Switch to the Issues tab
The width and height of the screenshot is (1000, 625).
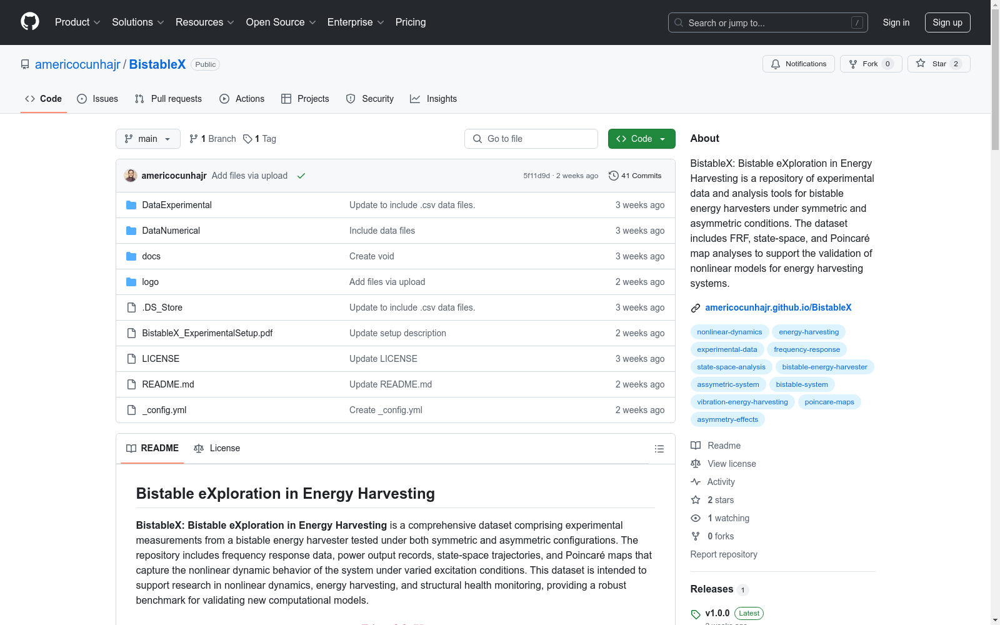pyautogui.click(x=97, y=99)
